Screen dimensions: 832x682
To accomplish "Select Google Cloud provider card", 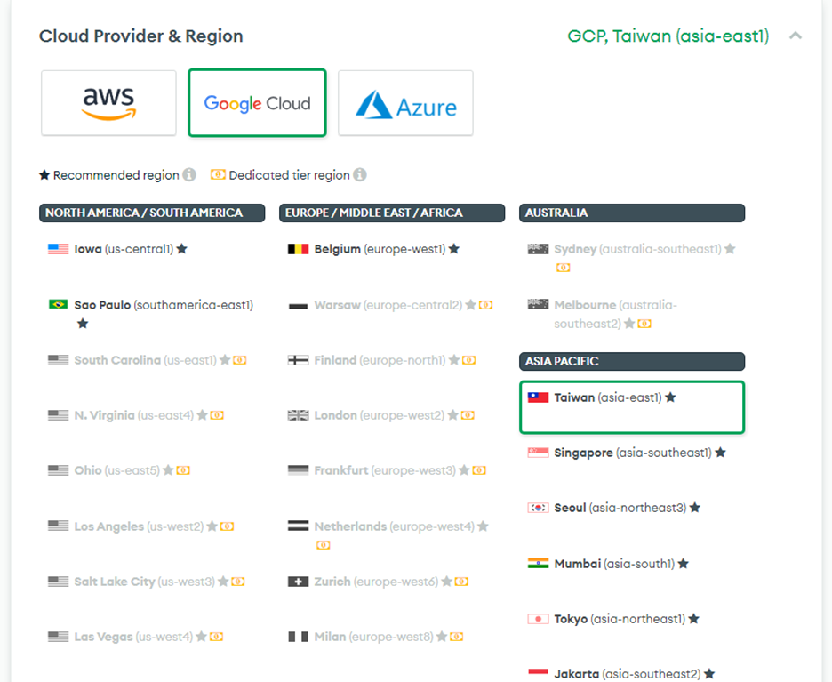I will (x=257, y=103).
